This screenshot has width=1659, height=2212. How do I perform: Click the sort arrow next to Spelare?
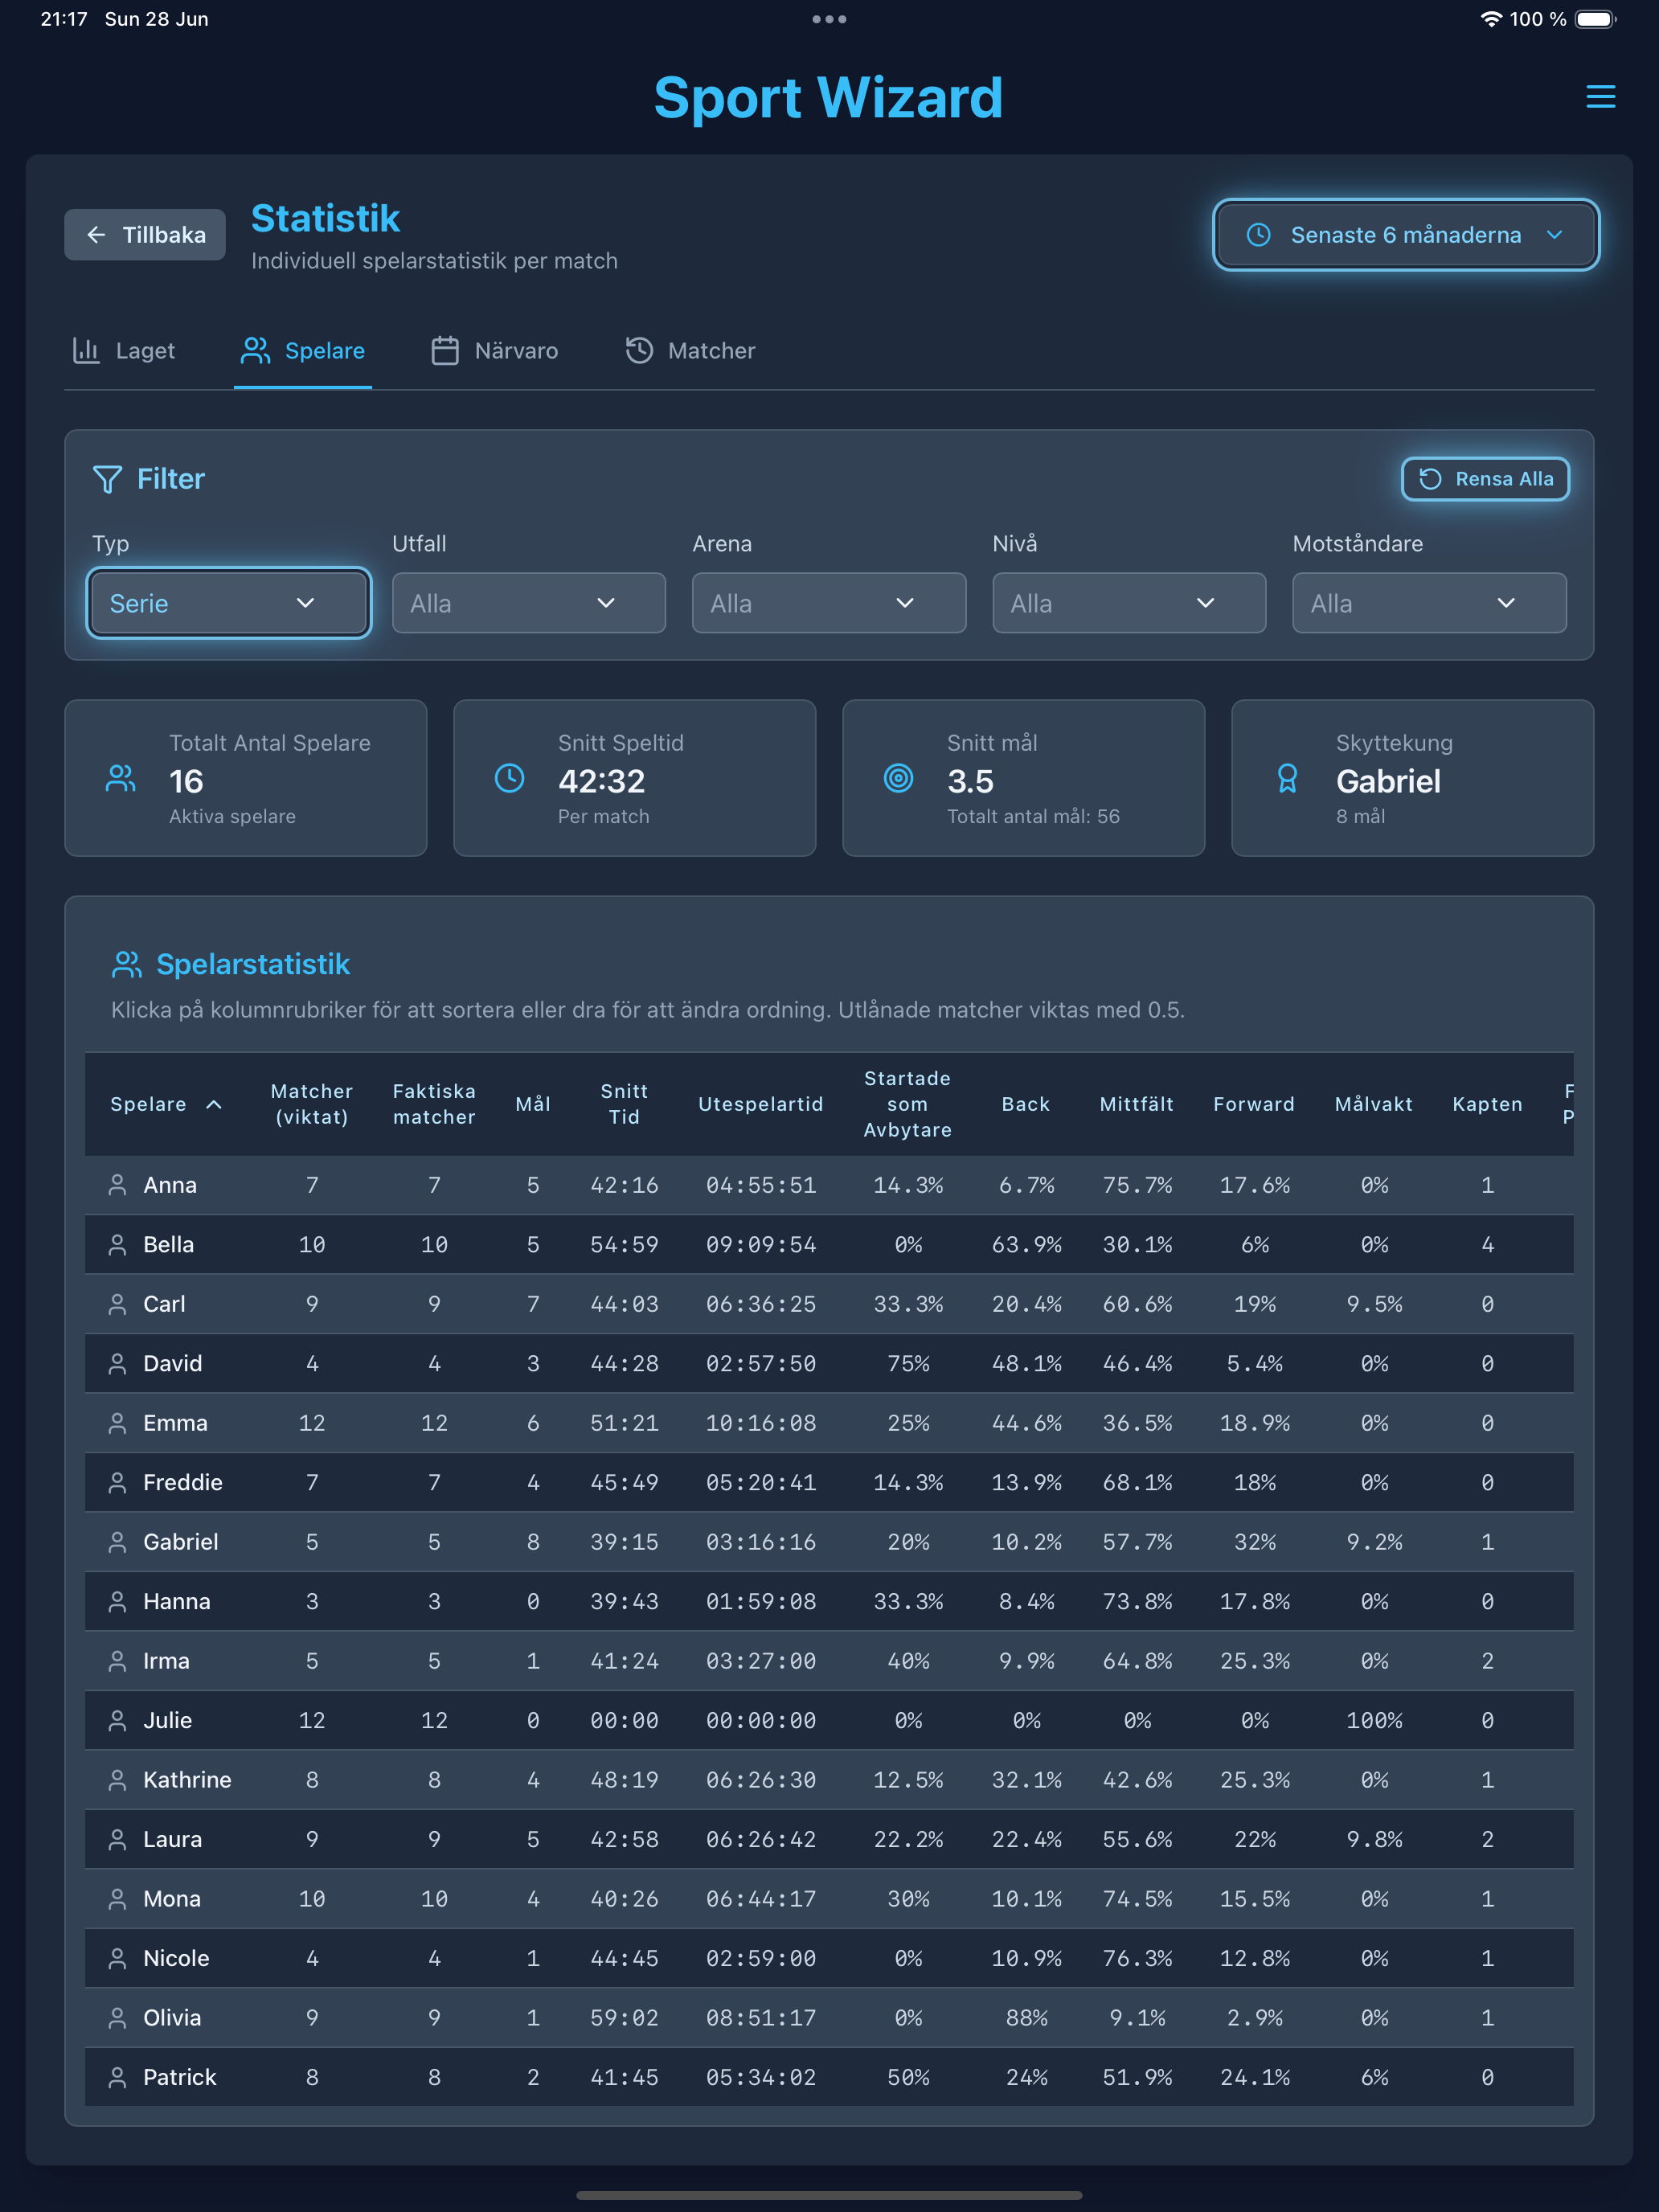pyautogui.click(x=214, y=1105)
